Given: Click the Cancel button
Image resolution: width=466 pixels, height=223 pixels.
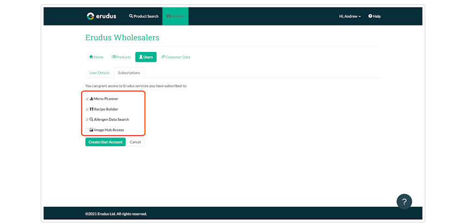Looking at the screenshot, I should click(135, 142).
